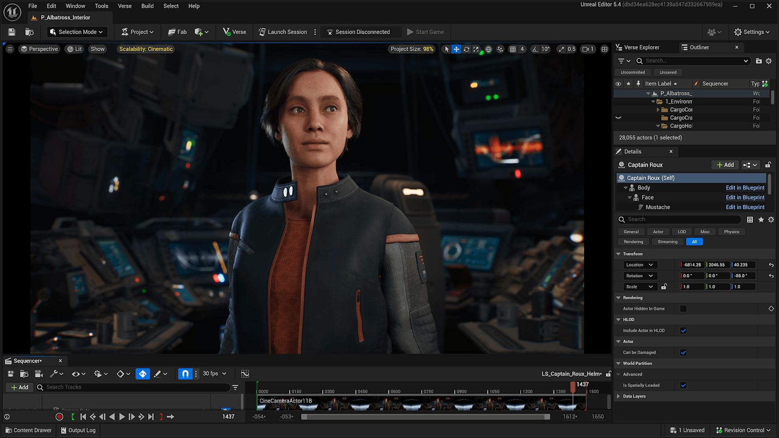Open the Build menu
Screen dimensions: 779x438
(147, 6)
